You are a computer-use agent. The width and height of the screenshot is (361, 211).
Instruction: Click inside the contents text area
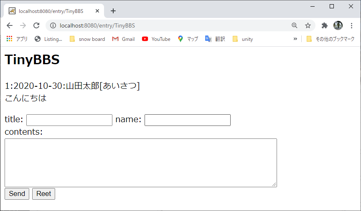[140, 163]
